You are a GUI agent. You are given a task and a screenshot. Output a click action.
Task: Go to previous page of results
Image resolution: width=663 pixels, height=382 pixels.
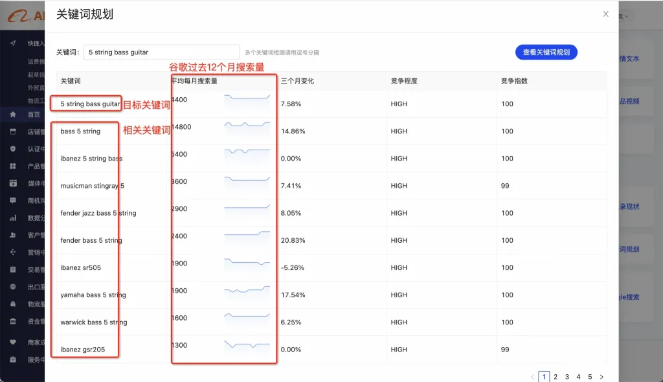(532, 377)
